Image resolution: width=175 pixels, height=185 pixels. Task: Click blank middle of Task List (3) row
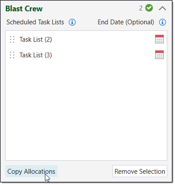[x=103, y=55]
